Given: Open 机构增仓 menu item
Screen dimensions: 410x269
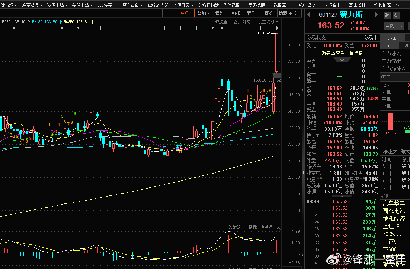Looking at the screenshot, I should click(307, 5).
